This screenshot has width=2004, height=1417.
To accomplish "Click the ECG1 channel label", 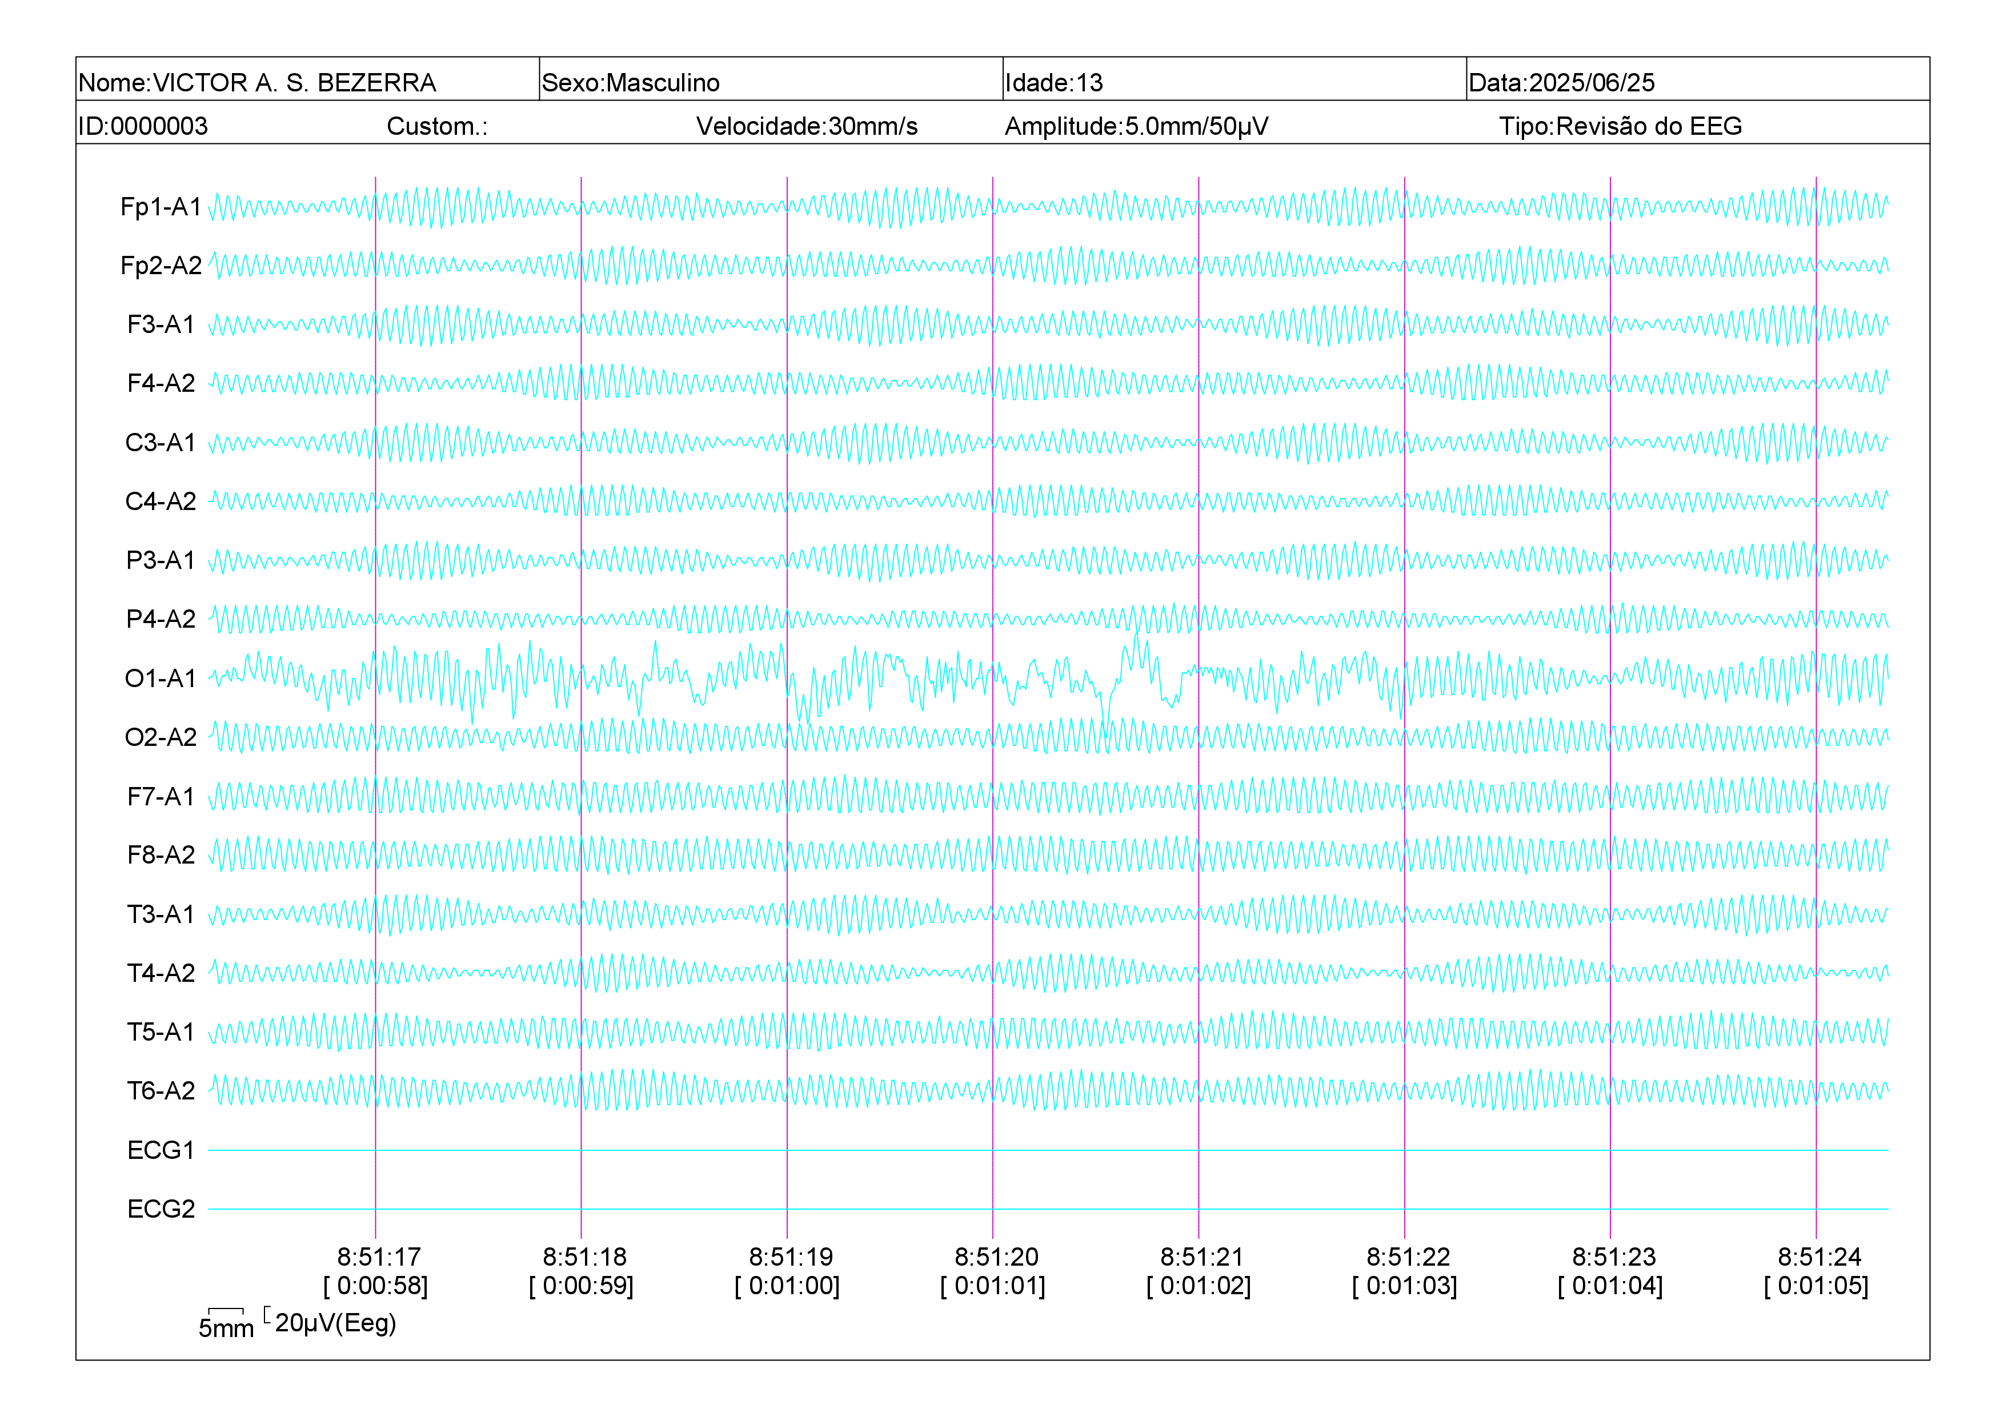I will [x=162, y=1150].
